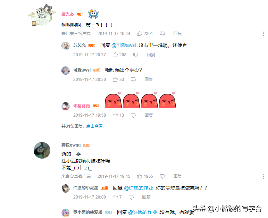
Task: Dislike the 啊啊啊啊第三季 comment
Action: [x=162, y=34]
